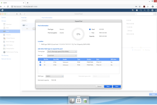157x105 pixels.
Task: Uncheck the slot 17 disk checkbox
Action: 40,62
